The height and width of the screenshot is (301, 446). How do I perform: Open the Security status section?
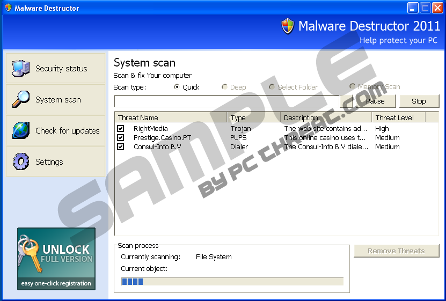(x=56, y=68)
